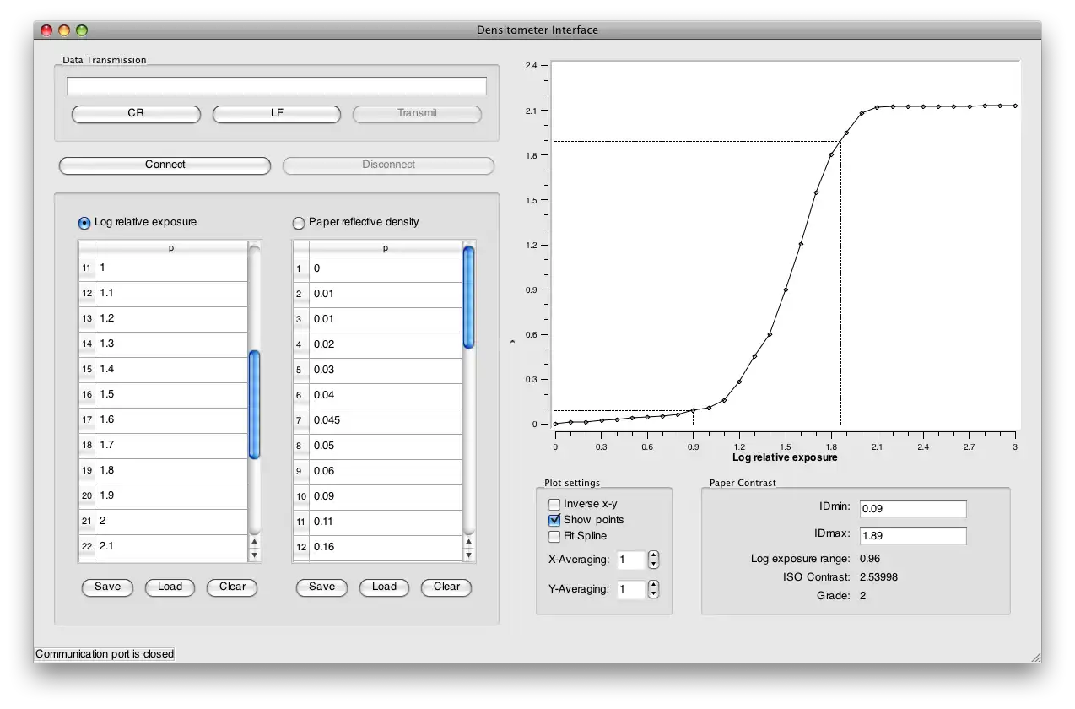Zoom the window with the green button
Image resolution: width=1075 pixels, height=709 pixels.
pyautogui.click(x=82, y=30)
